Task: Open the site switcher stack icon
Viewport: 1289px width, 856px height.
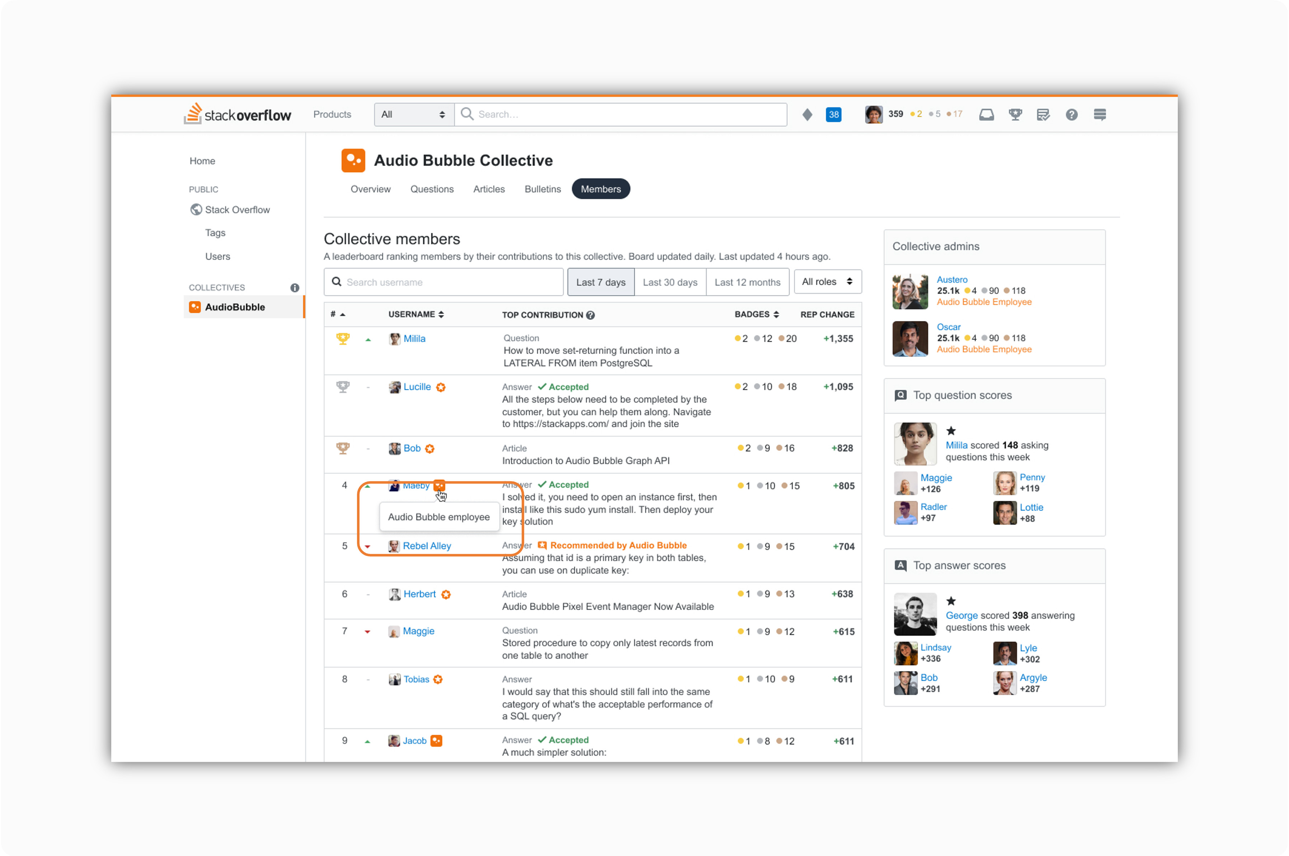Action: [x=1100, y=115]
